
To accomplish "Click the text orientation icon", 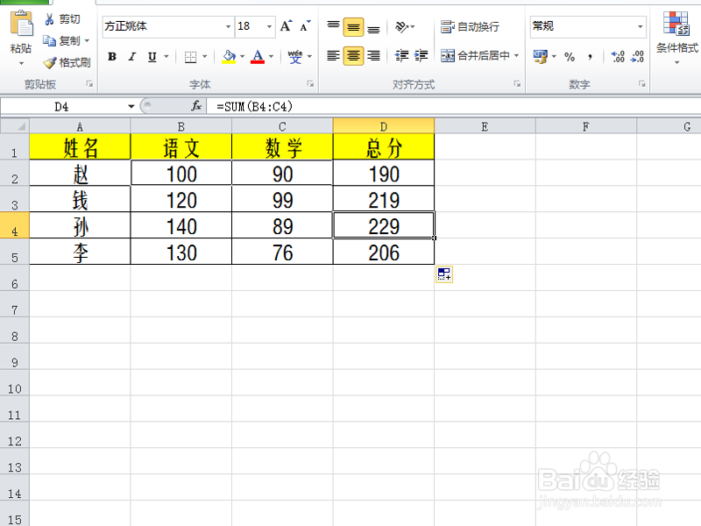I will coord(401,27).
